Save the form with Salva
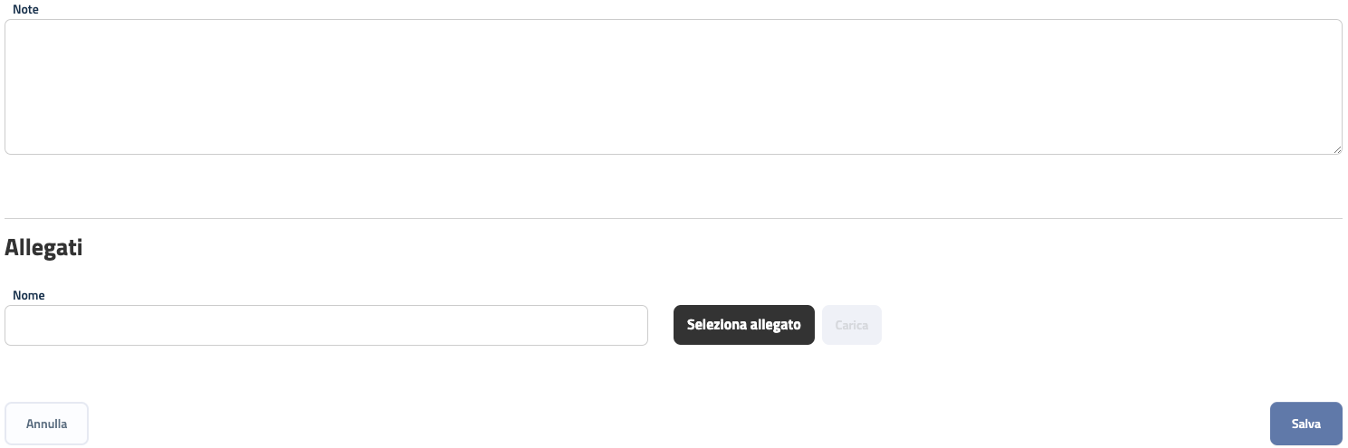 tap(1305, 424)
